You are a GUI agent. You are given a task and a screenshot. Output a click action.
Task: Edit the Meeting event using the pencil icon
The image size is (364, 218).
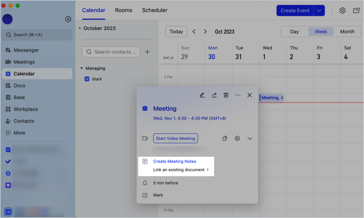[x=202, y=95]
